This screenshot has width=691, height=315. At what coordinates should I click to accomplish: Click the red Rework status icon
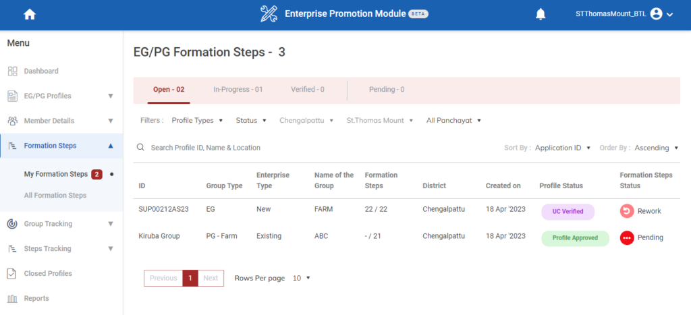[627, 211]
